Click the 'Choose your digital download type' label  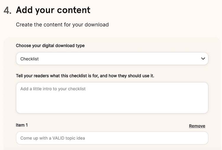pos(50,46)
